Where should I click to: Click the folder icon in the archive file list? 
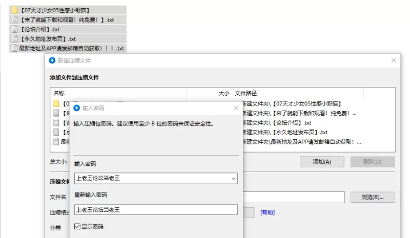(57, 104)
